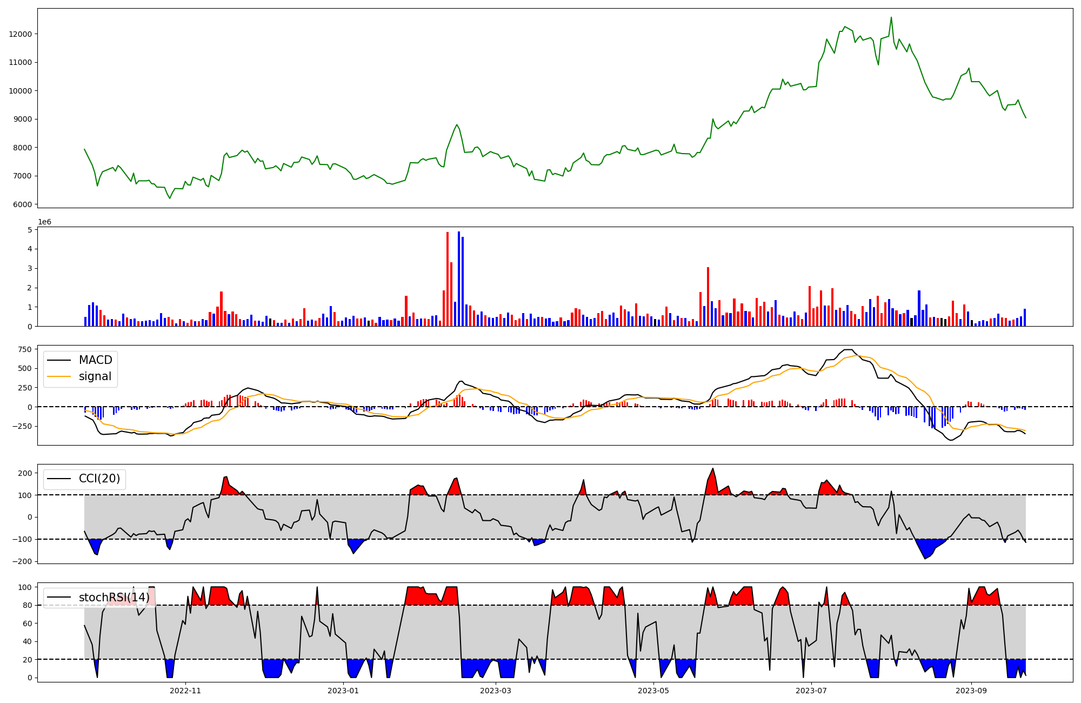This screenshot has width=1081, height=703.
Task: Click the 2023-07 date tick label
Action: 811,691
